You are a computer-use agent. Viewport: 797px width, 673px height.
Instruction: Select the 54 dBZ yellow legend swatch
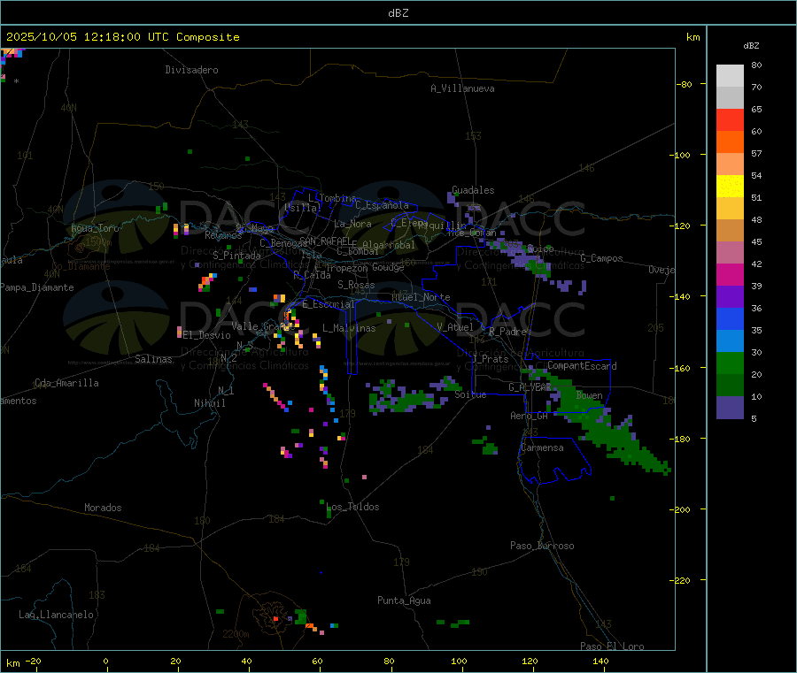[x=730, y=187]
